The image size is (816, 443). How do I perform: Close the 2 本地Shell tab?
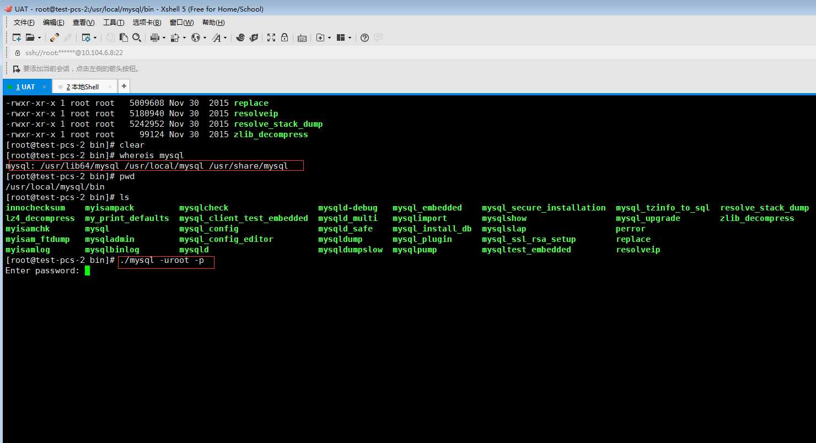[x=110, y=87]
